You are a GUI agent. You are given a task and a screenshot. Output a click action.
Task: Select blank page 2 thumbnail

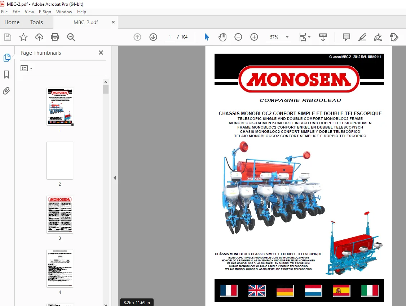pyautogui.click(x=60, y=160)
